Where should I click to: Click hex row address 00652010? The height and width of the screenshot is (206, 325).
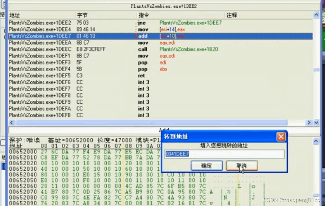pos(23,157)
